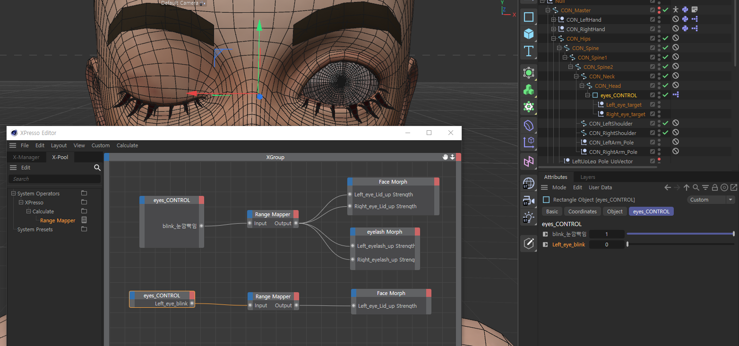Click the globe ST scene icon
This screenshot has height=346, width=739.
[x=528, y=183]
